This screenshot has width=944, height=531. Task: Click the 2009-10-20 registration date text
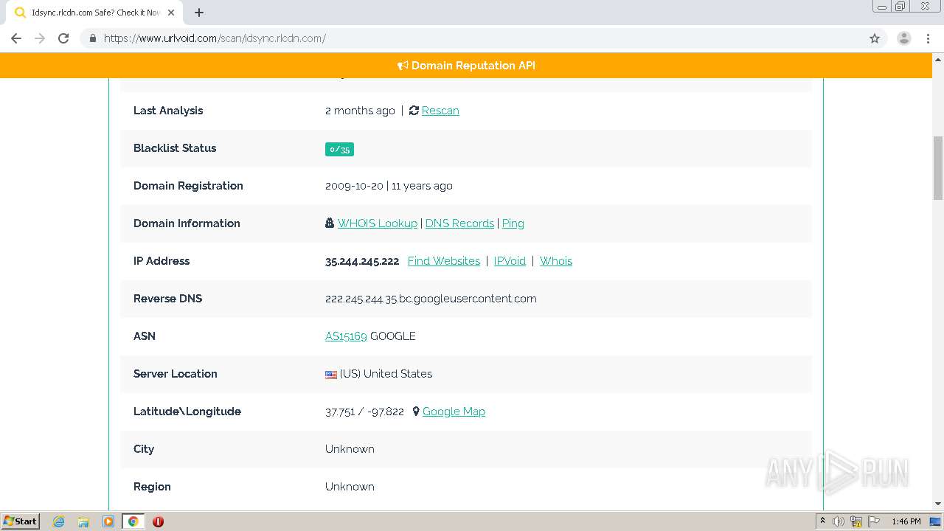click(354, 186)
